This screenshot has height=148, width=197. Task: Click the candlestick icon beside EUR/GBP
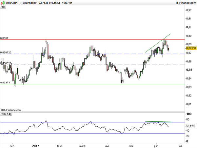tap(3, 3)
